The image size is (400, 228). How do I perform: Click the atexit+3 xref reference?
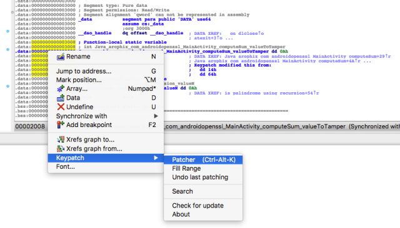208,38
